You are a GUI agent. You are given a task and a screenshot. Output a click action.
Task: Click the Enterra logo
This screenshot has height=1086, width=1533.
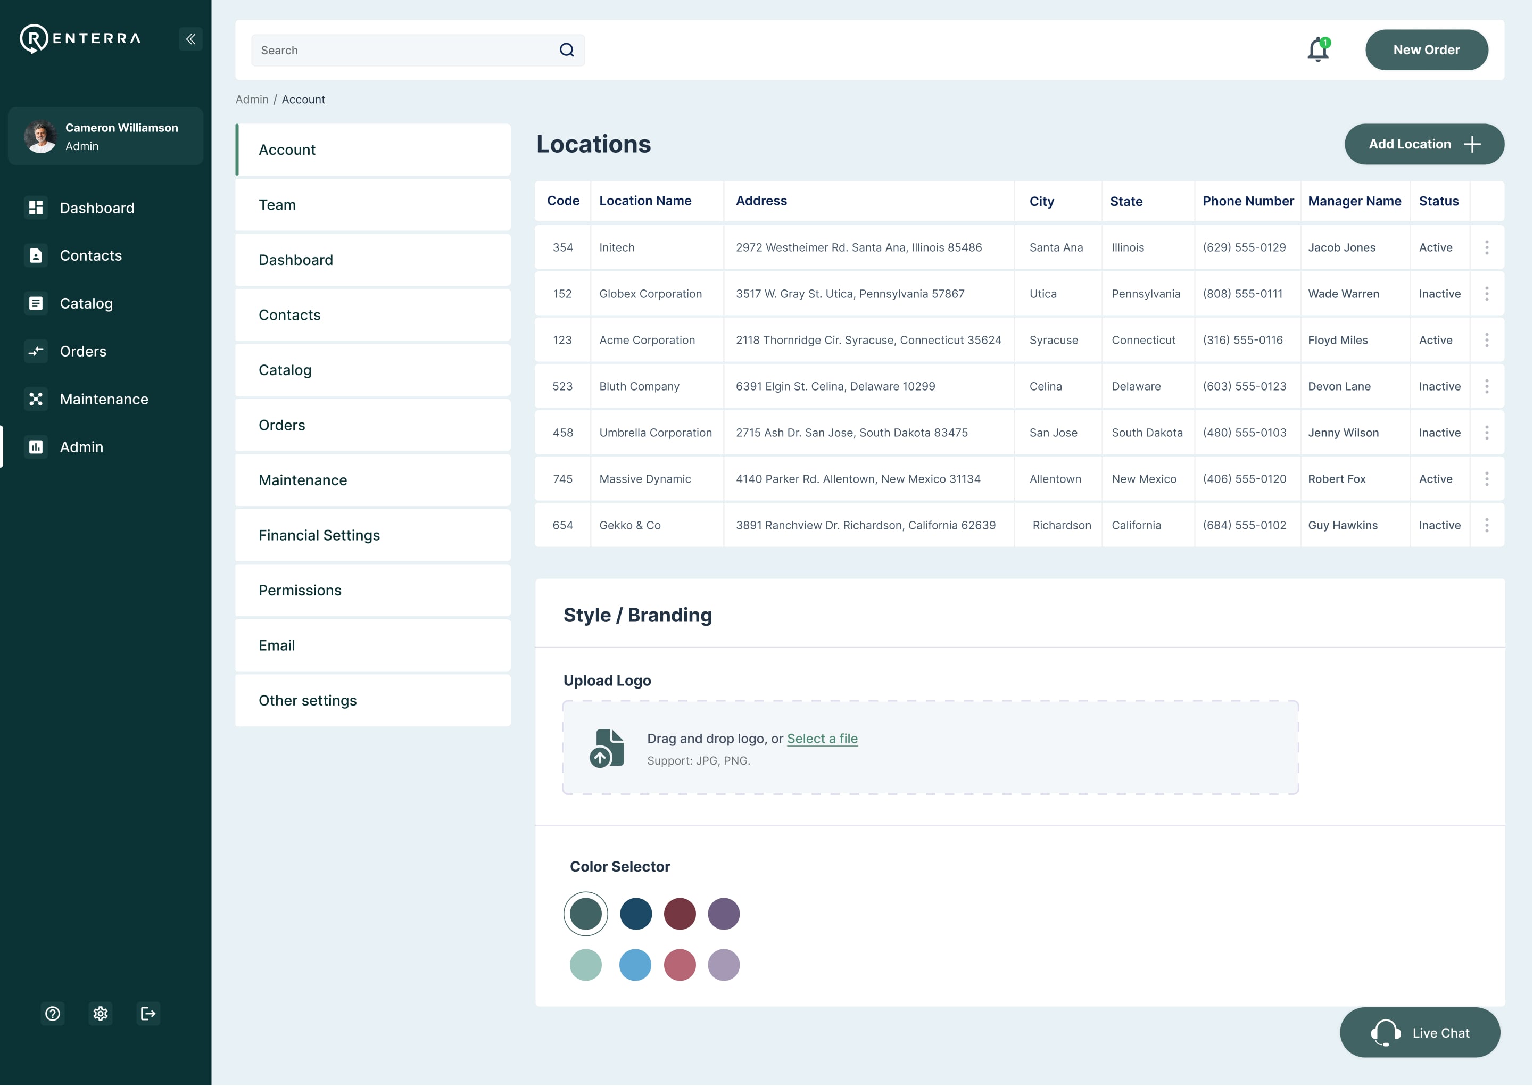[x=80, y=39]
